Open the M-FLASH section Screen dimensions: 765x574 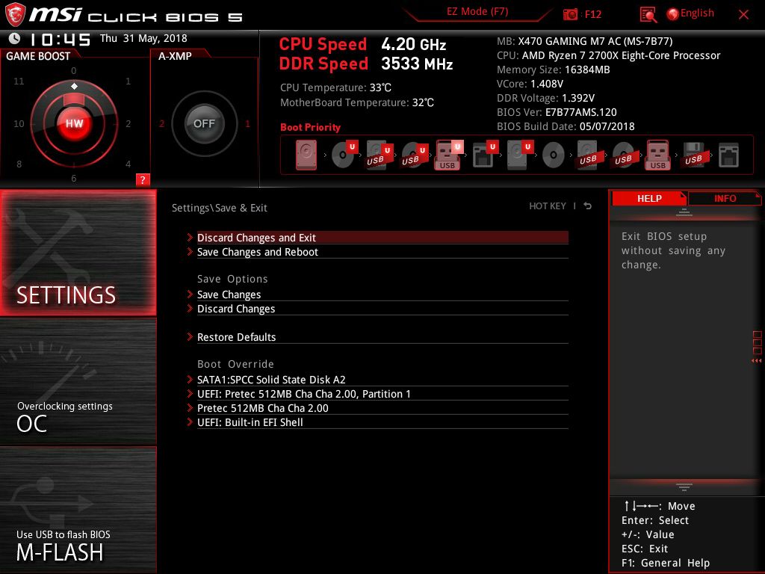[x=78, y=510]
